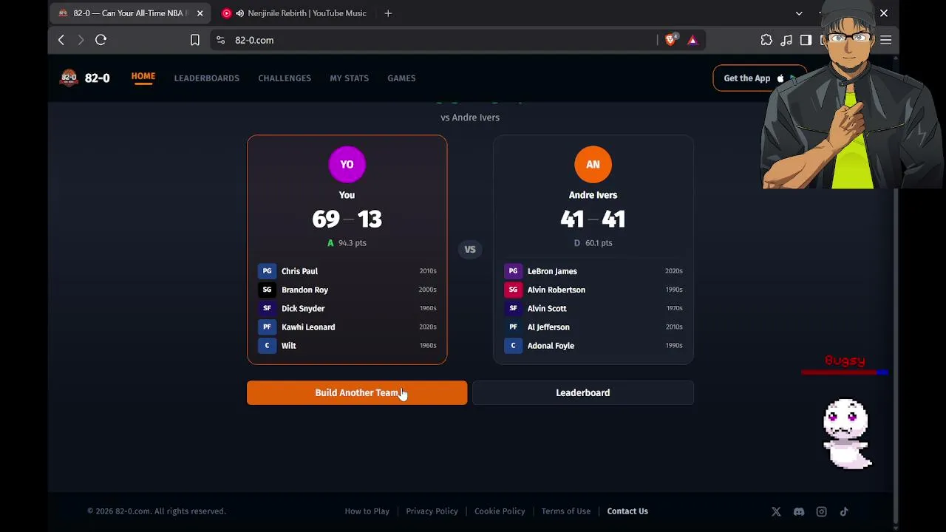946x532 pixels.
Task: Expand the tab search dropdown arrow
Action: click(x=799, y=13)
